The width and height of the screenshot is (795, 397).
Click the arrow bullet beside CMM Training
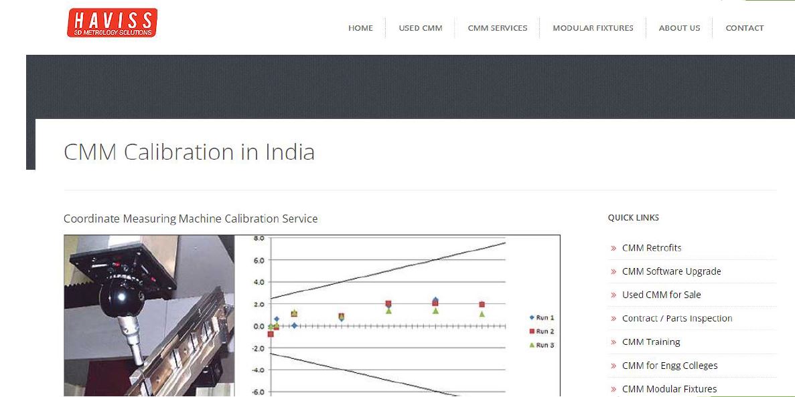tap(613, 342)
